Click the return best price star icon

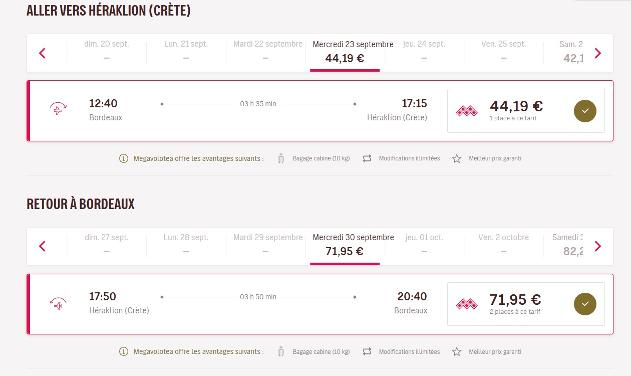[x=457, y=352]
